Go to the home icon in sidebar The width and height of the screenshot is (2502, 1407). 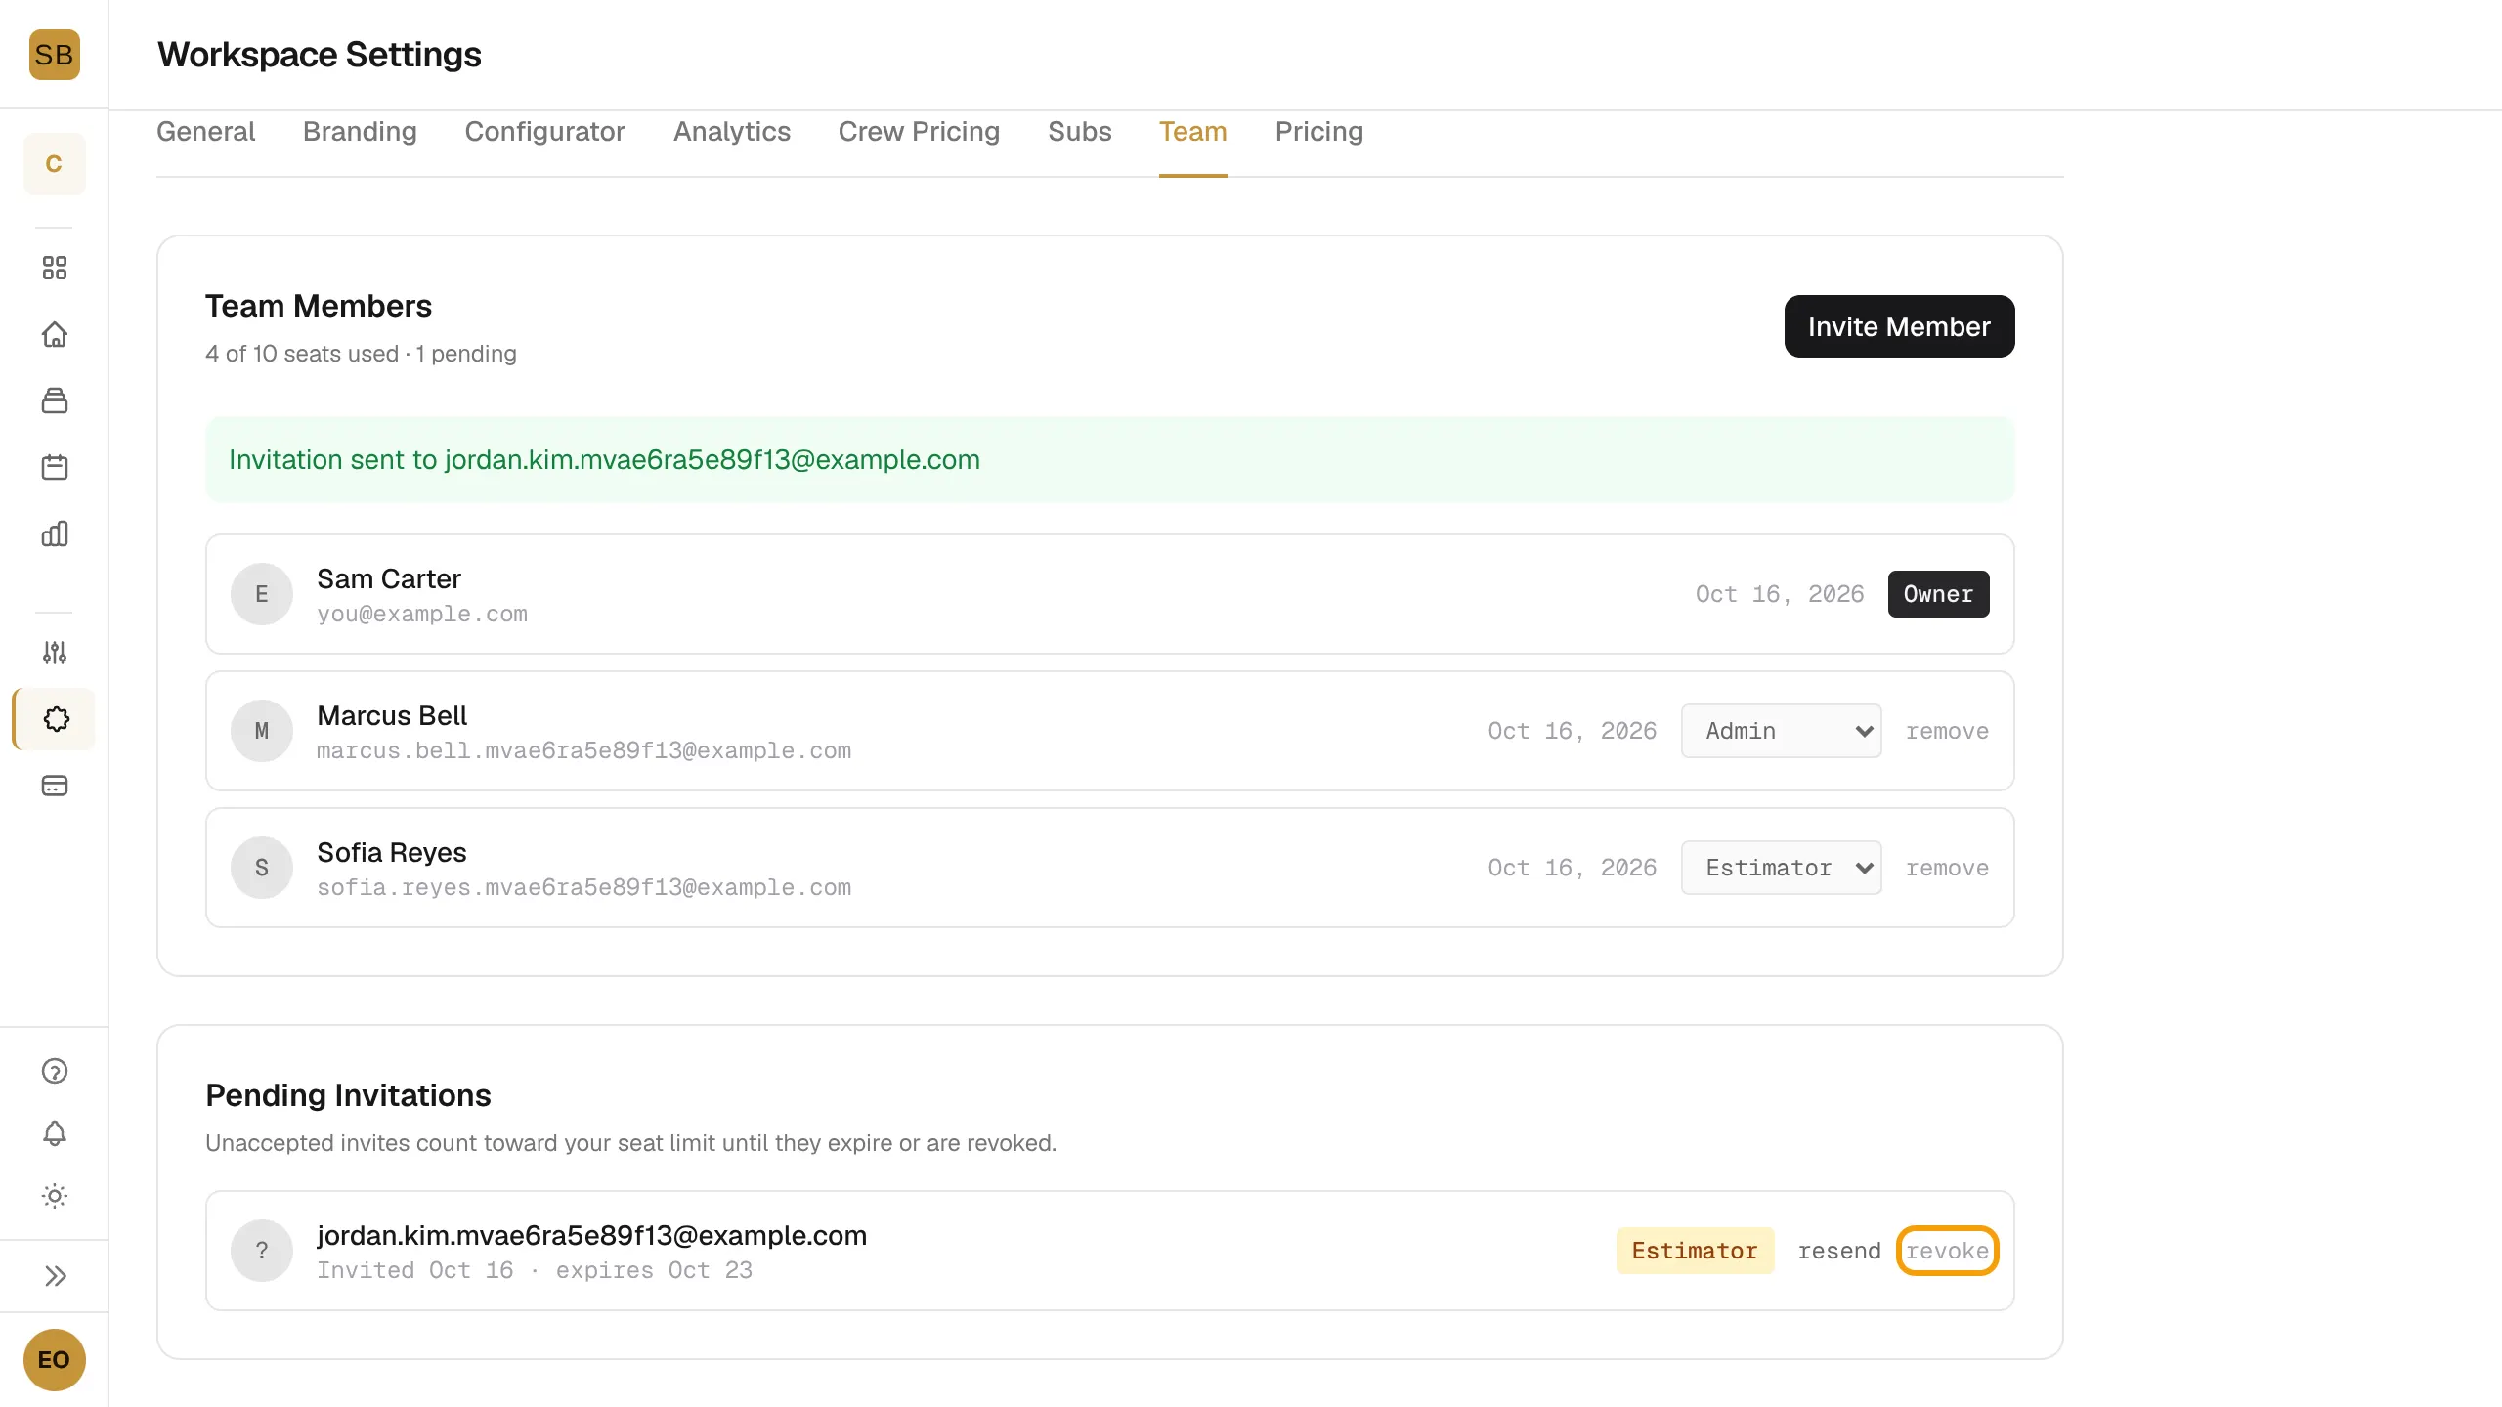click(x=55, y=334)
